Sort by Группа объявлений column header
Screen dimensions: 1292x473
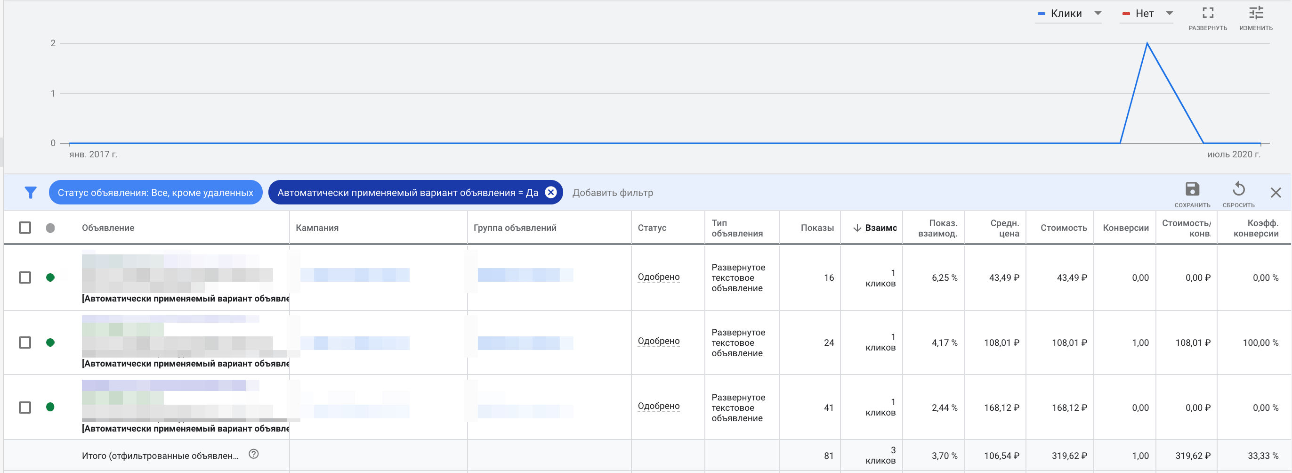(x=515, y=228)
